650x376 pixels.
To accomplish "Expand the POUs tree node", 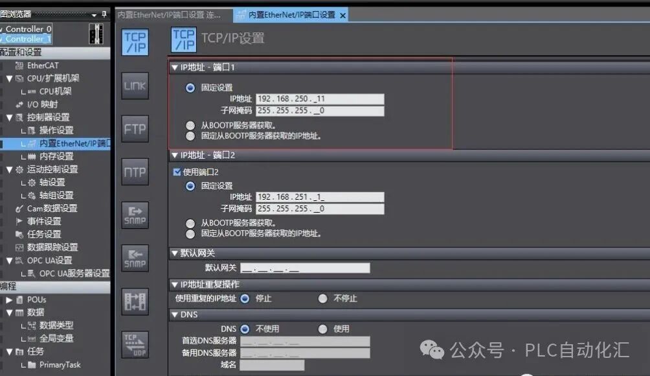I will coord(9,300).
